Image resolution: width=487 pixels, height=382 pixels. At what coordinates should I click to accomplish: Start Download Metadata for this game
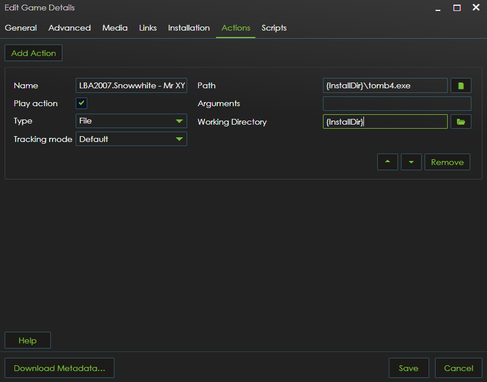[59, 368]
